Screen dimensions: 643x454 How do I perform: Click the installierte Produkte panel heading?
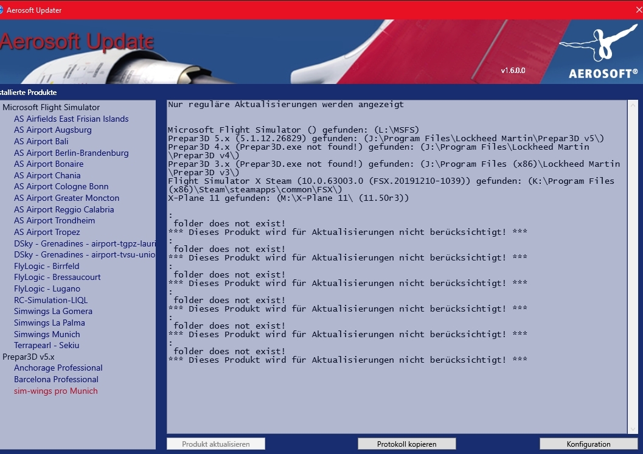point(29,93)
